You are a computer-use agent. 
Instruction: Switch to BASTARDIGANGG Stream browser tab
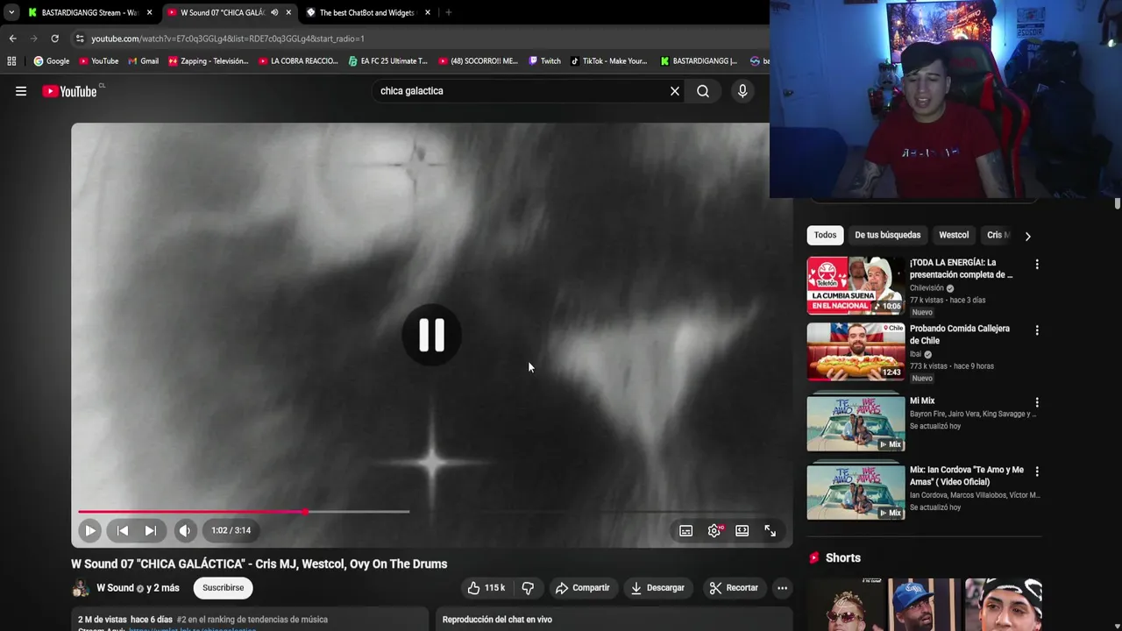pyautogui.click(x=89, y=12)
